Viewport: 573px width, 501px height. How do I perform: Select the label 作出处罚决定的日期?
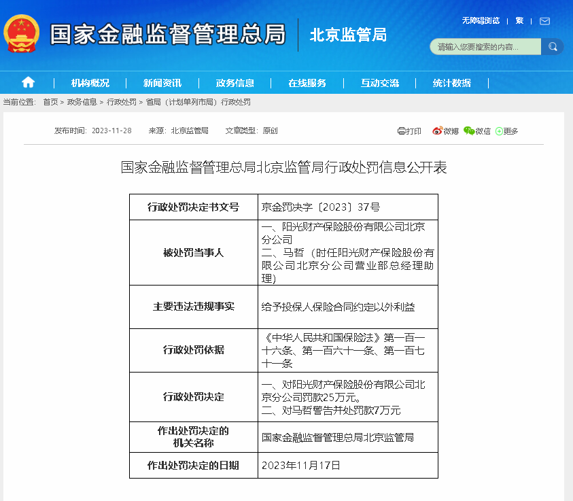pos(193,465)
